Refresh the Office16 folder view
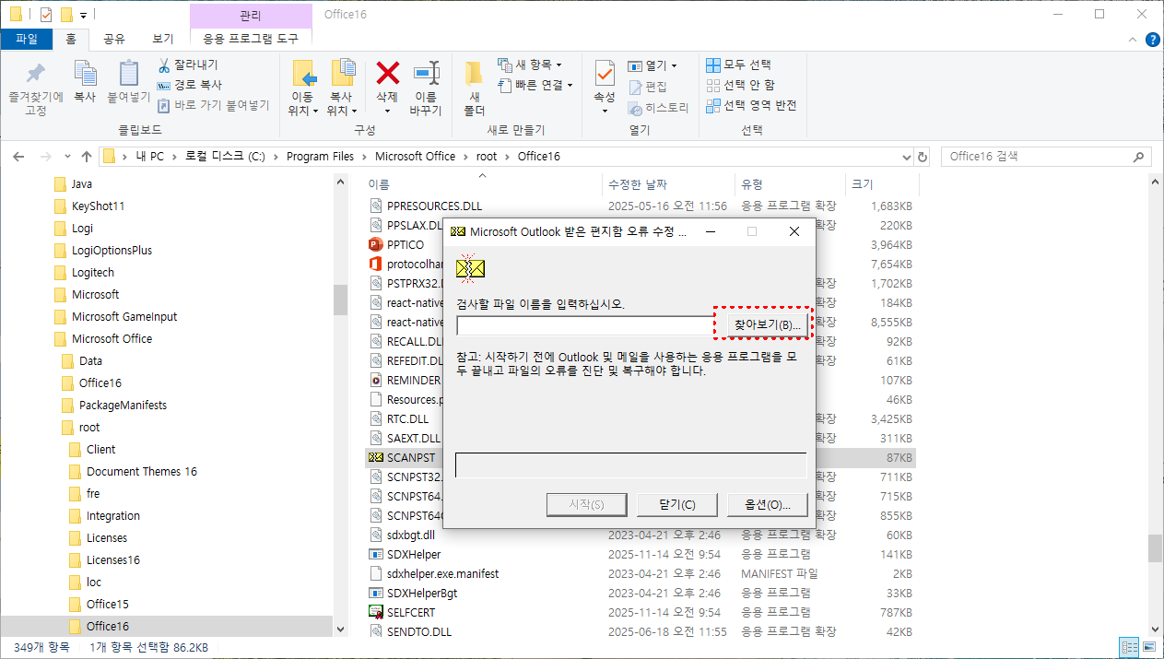1164x659 pixels. [x=923, y=156]
